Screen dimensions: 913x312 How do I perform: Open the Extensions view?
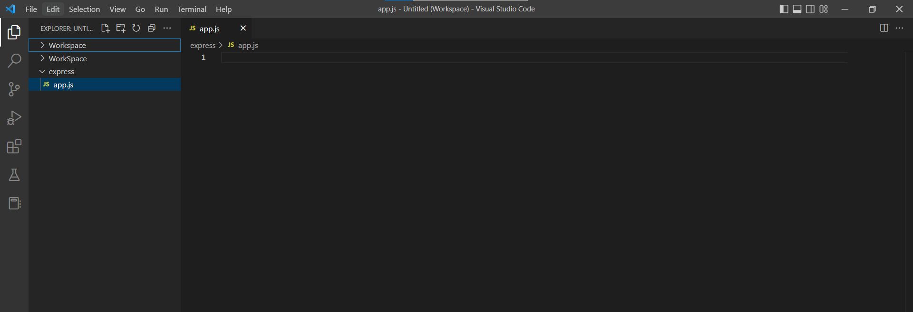pyautogui.click(x=14, y=146)
